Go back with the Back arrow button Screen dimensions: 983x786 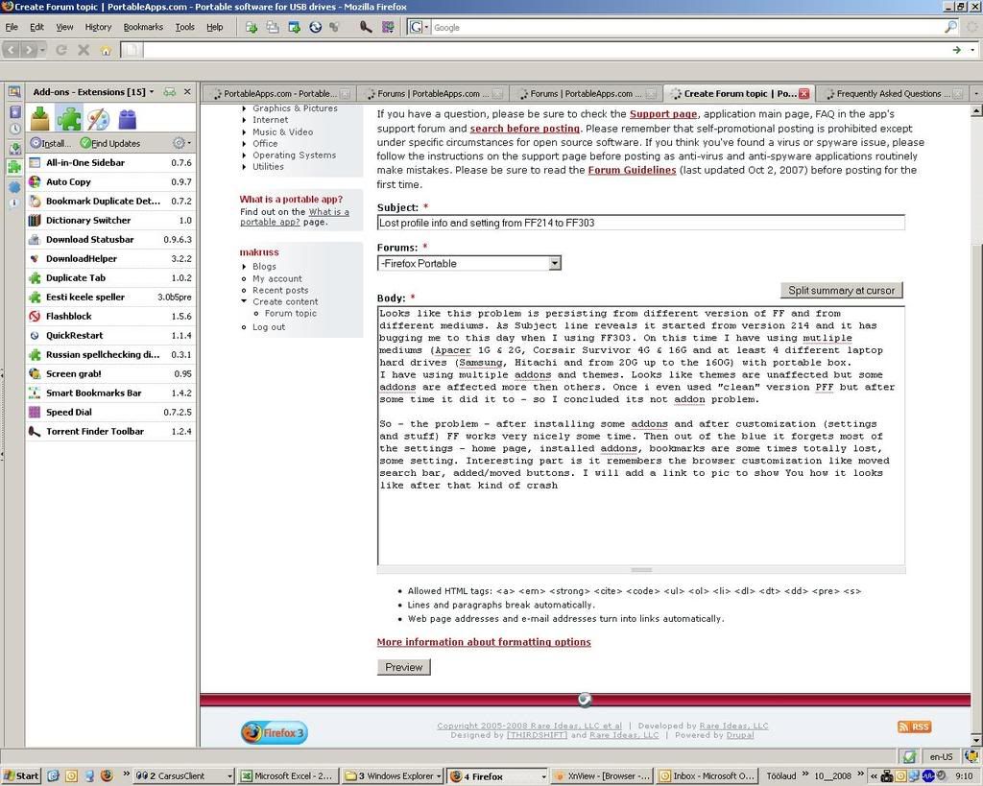(x=12, y=50)
